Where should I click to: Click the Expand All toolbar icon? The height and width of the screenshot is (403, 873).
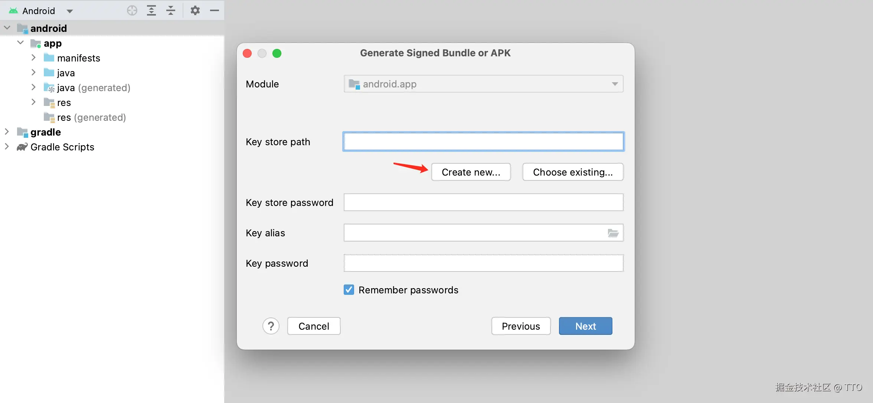[x=151, y=10]
